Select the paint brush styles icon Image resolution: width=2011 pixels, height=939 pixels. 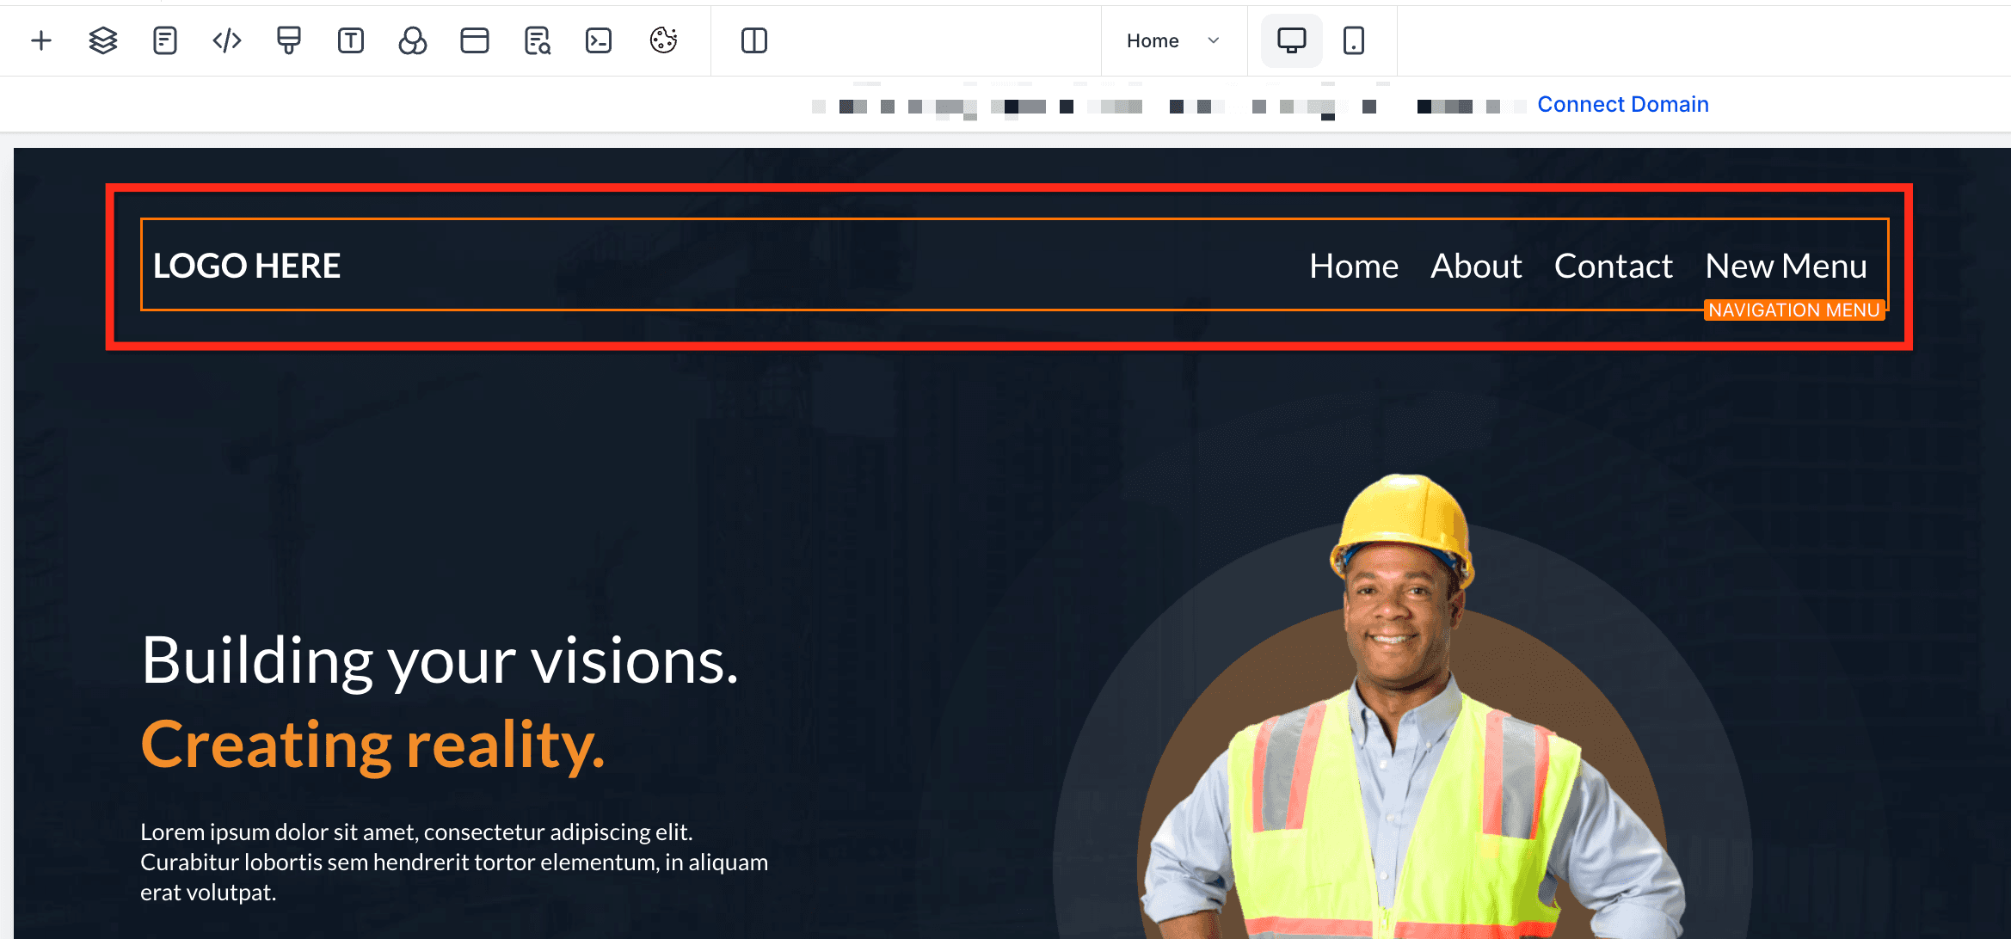(289, 40)
